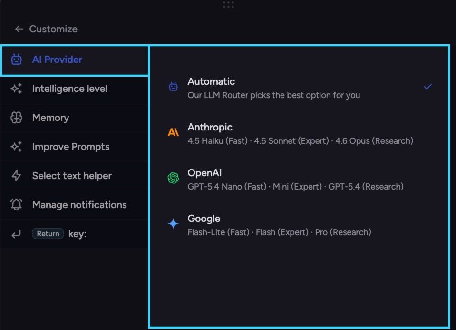Open the AI Provider settings tab
456x330 pixels.
75,60
